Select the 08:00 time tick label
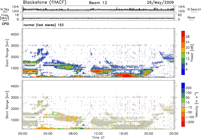Image resolution: width=201 pixels, height=139 pixels. 73,134
